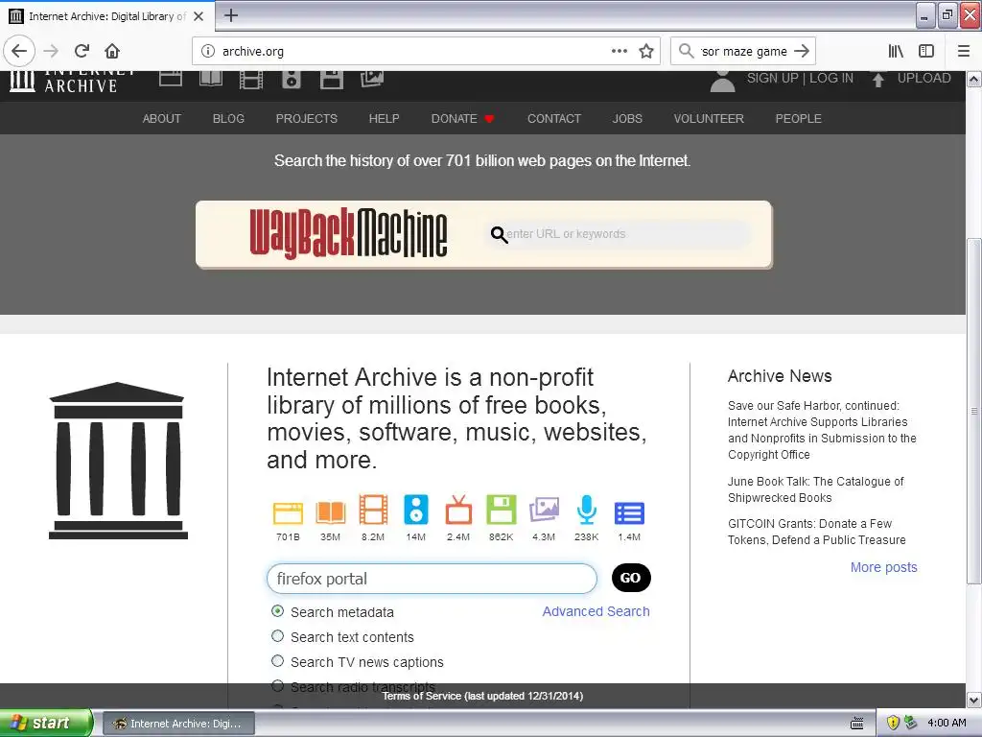Open images icon in top navigation

click(371, 79)
